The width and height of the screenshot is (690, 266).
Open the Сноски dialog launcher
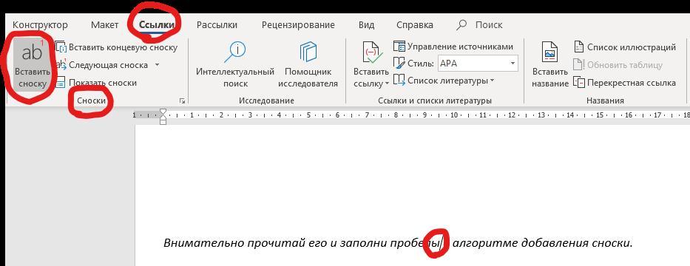(182, 101)
